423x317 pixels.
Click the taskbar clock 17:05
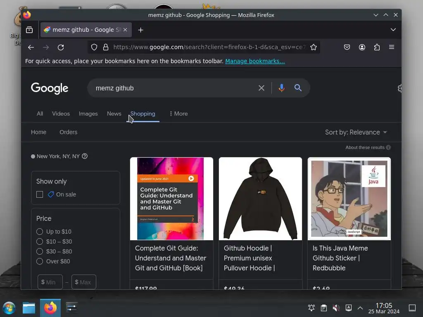(384, 308)
